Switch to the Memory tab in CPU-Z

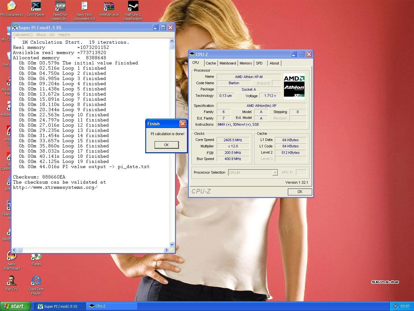tap(246, 63)
